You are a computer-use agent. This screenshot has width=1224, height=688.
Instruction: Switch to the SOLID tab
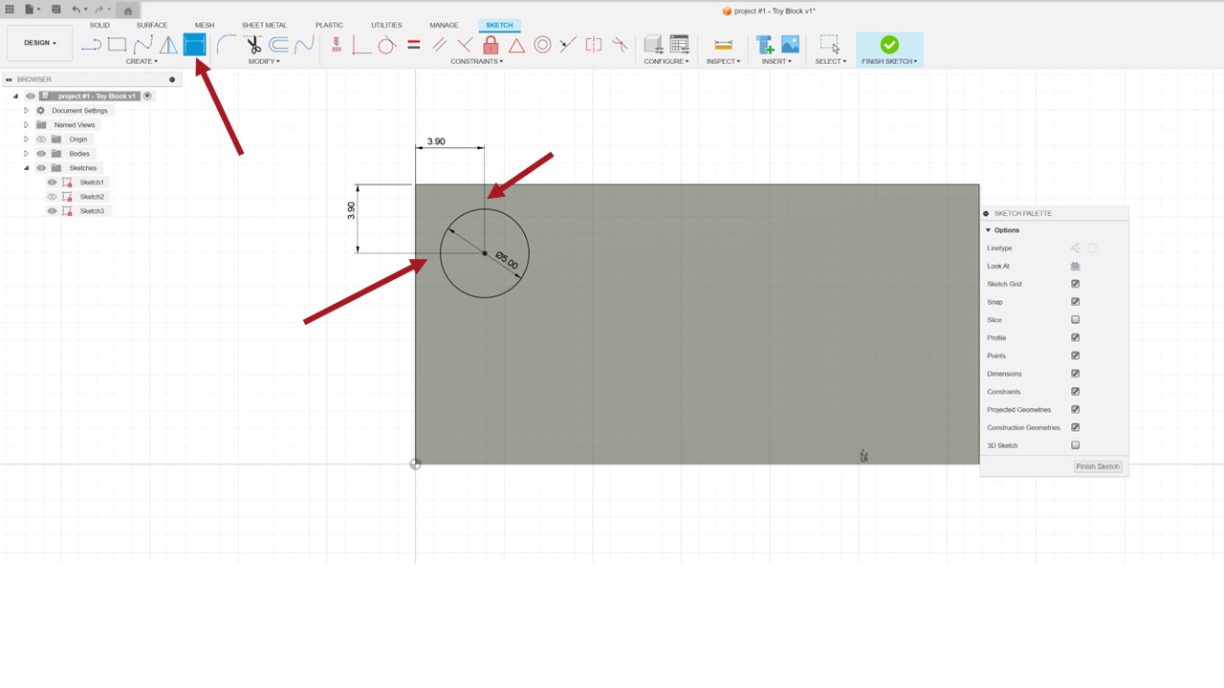(99, 25)
